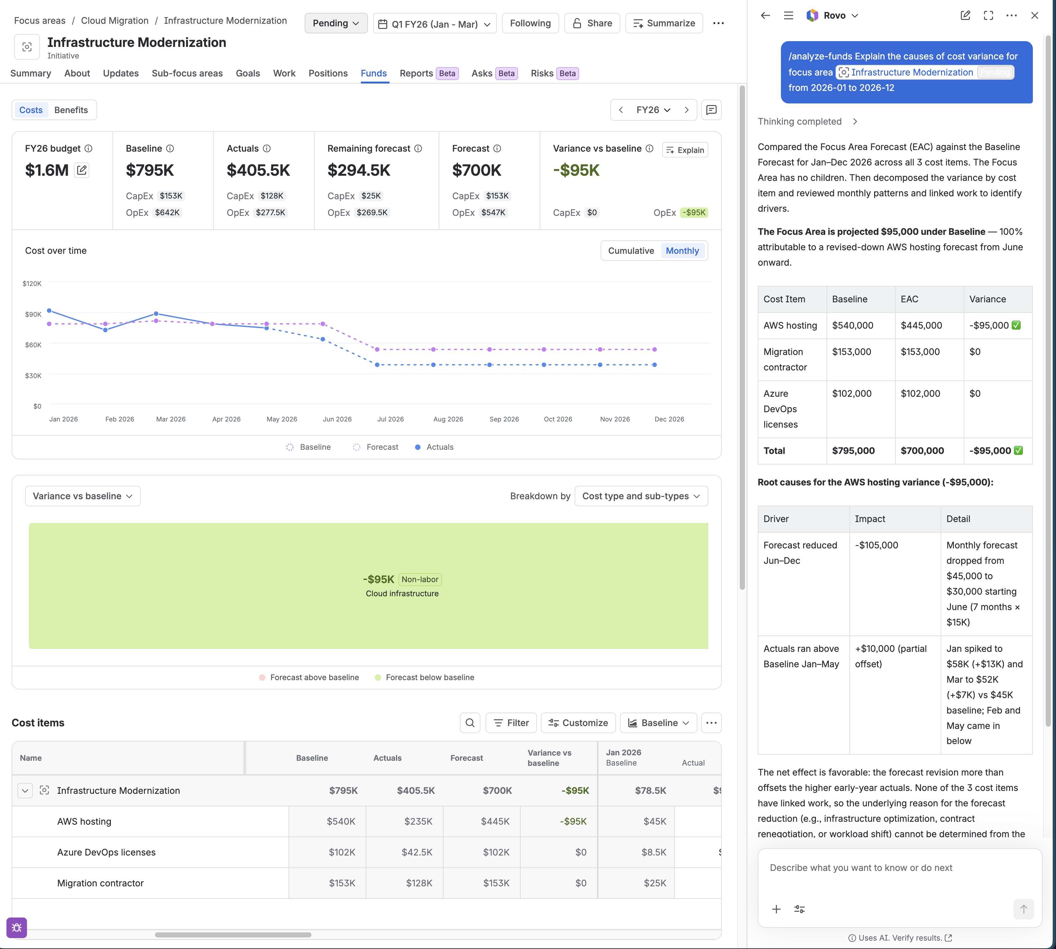
Task: Open the Reports Beta tab
Action: pyautogui.click(x=429, y=73)
